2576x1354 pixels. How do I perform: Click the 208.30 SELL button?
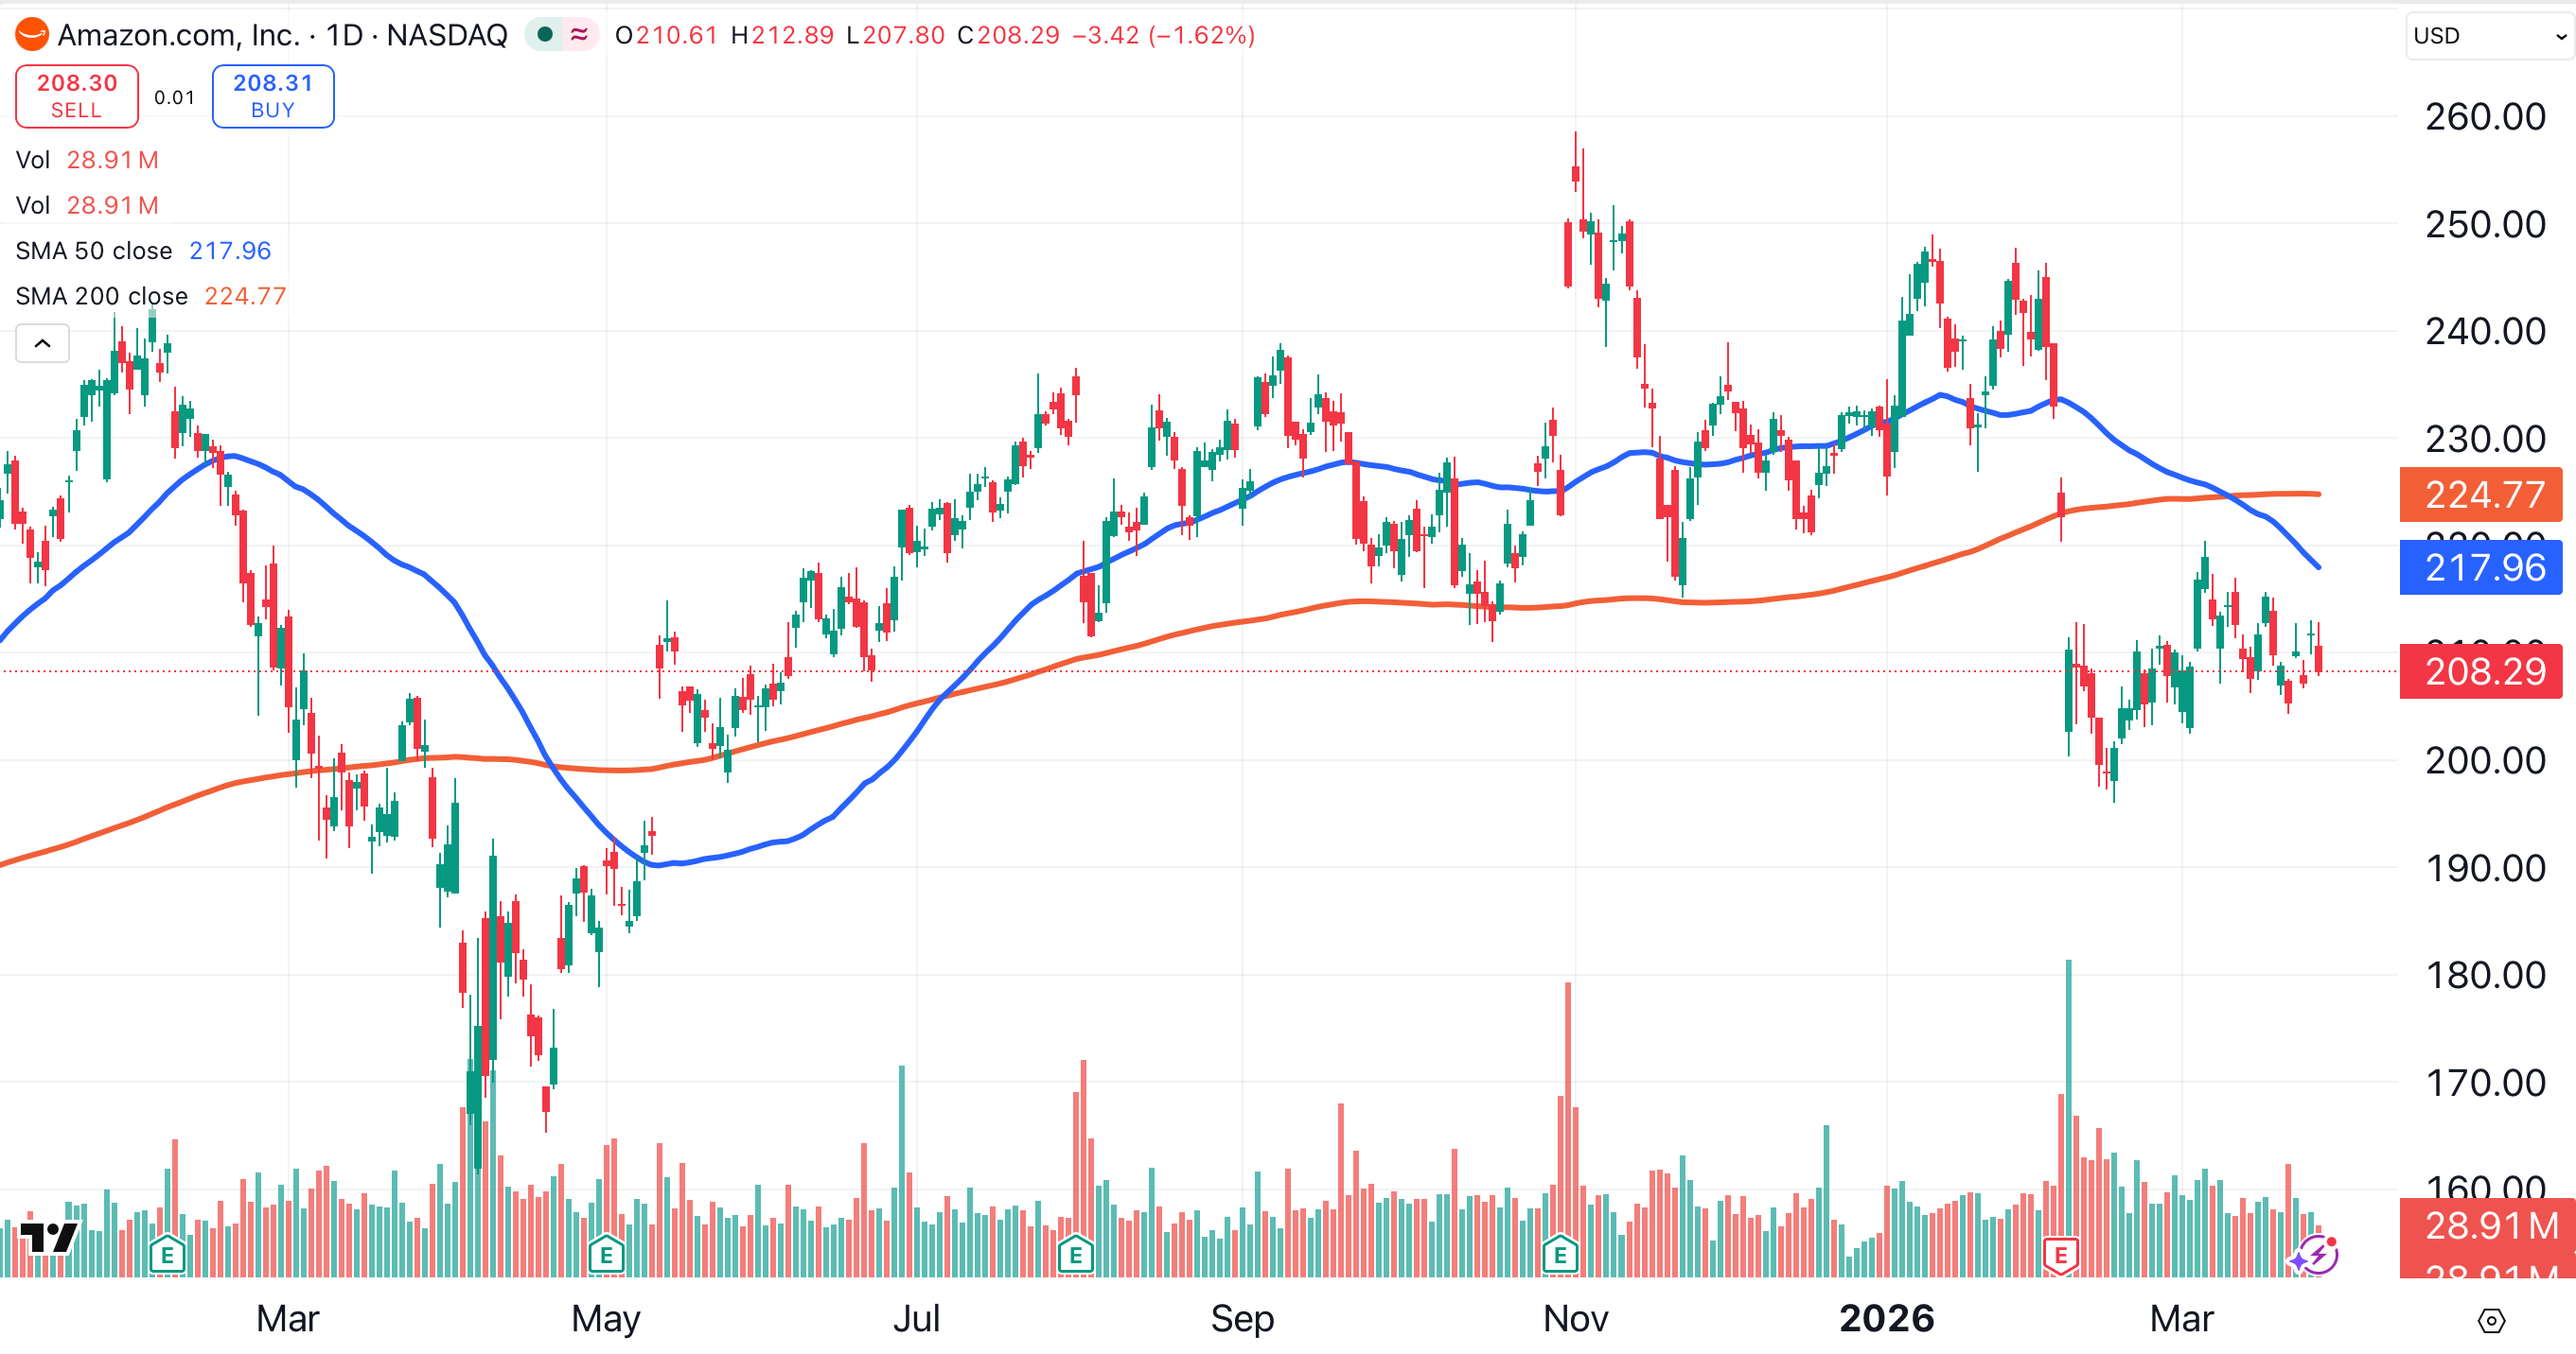coord(77,95)
